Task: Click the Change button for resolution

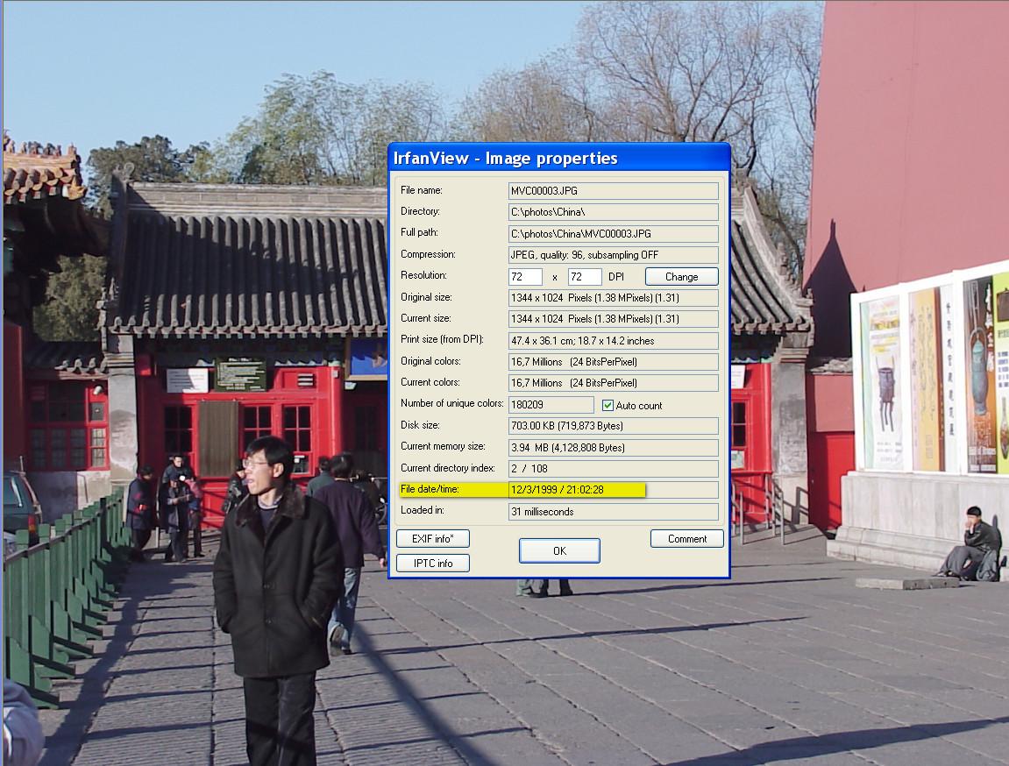Action: click(681, 277)
